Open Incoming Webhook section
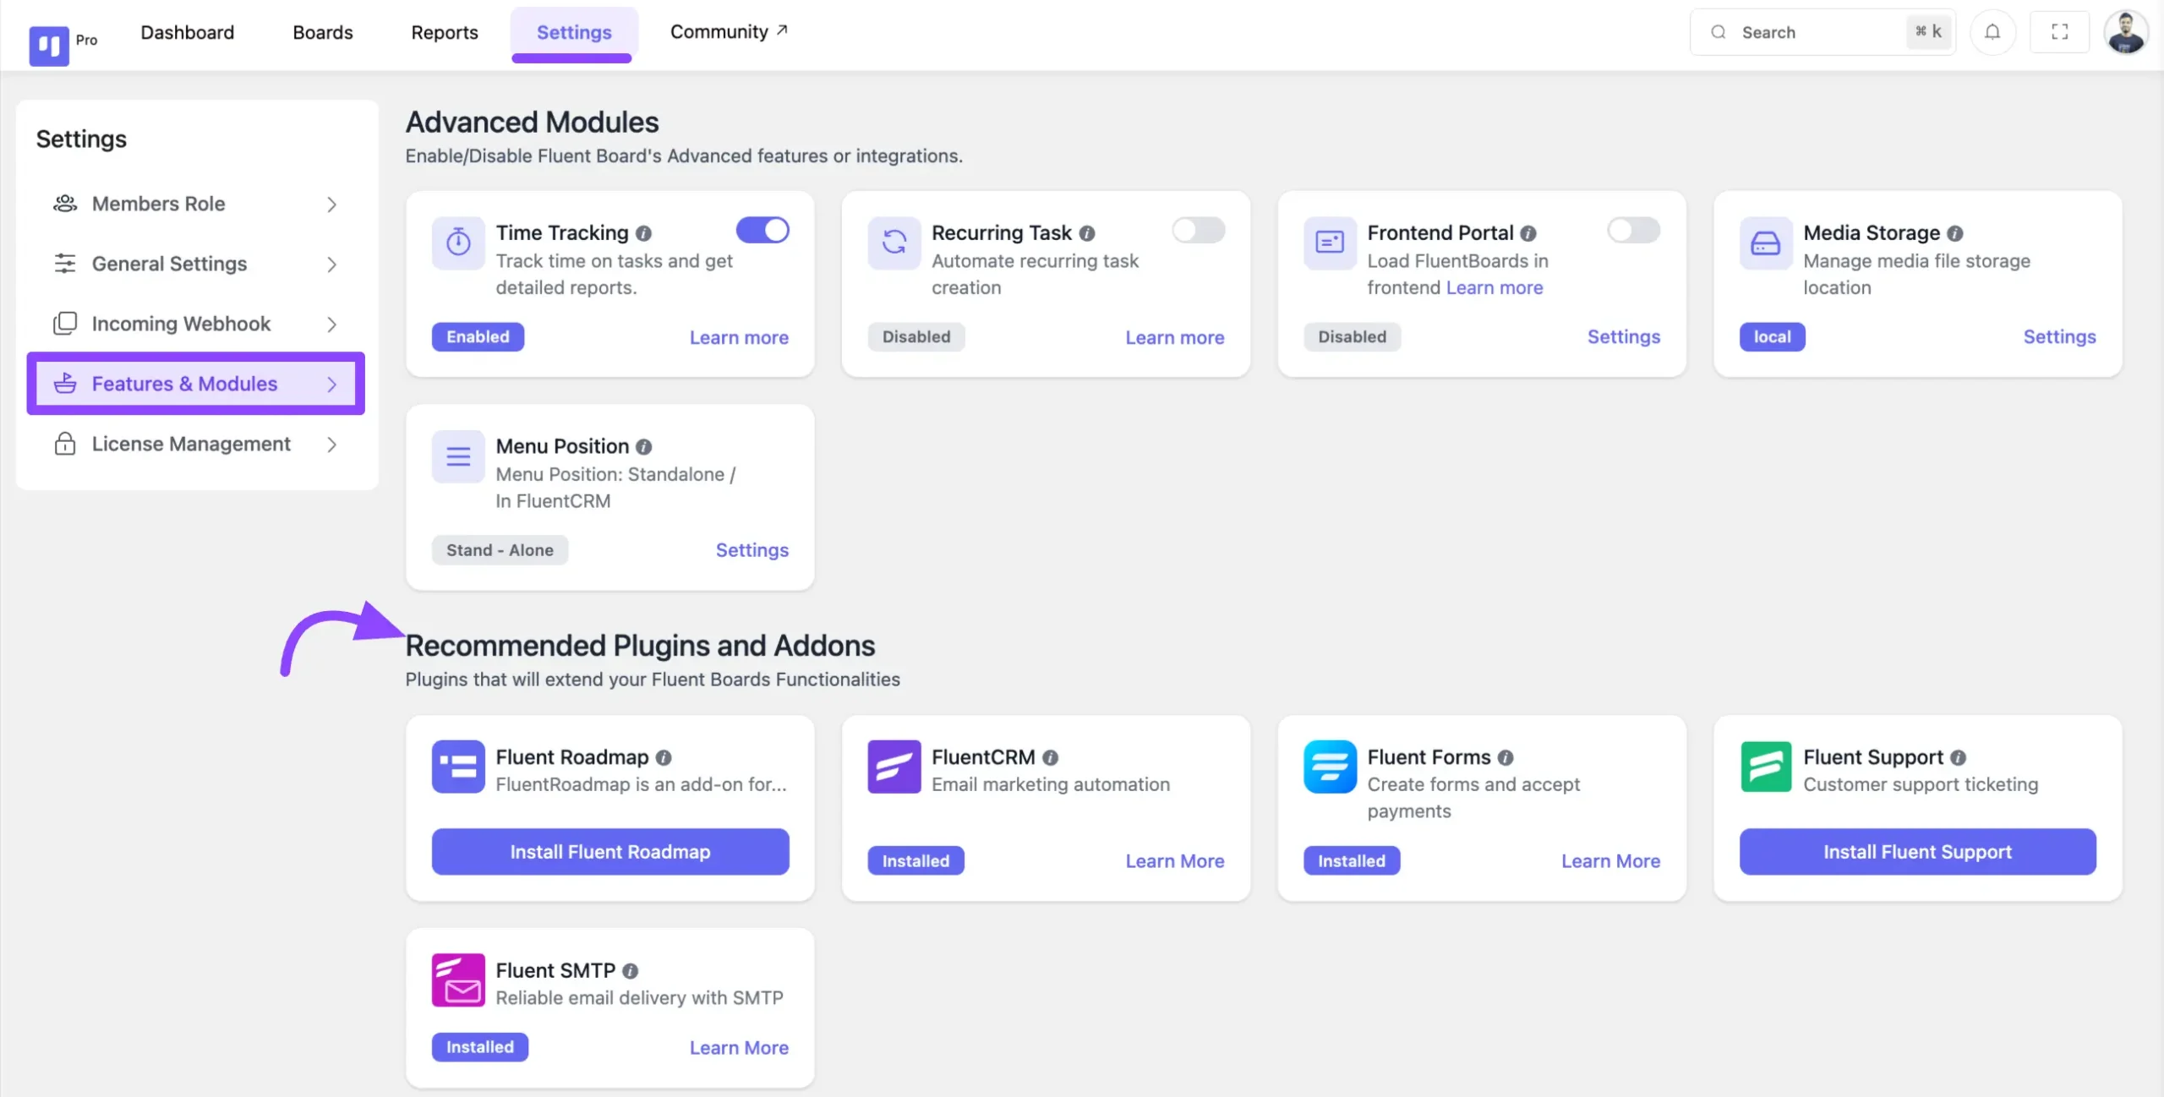 (x=196, y=324)
